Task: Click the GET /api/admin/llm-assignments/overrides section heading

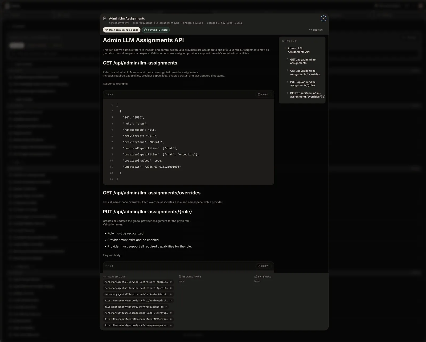Action: [152, 193]
